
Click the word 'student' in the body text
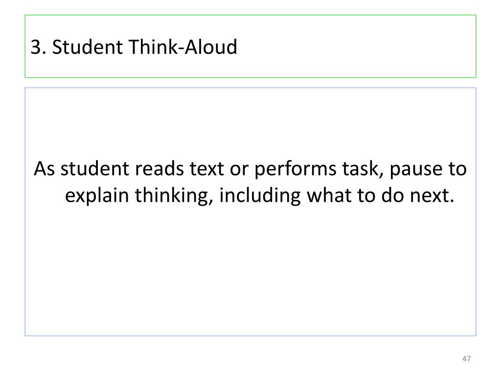click(94, 168)
